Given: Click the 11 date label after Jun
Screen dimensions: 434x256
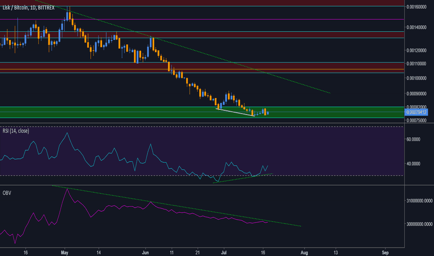Looking at the screenshot, I should point(172,253).
